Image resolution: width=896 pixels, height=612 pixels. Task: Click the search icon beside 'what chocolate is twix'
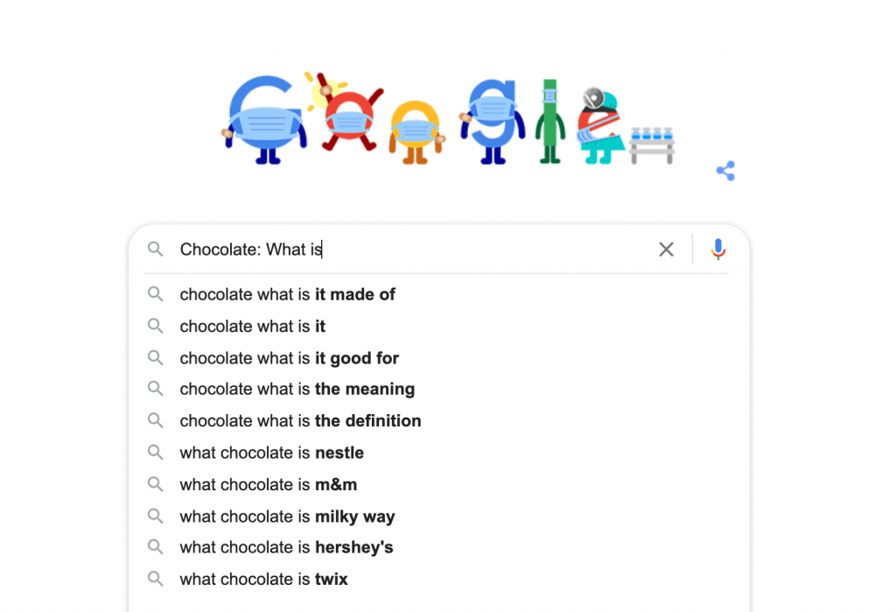pyautogui.click(x=156, y=579)
